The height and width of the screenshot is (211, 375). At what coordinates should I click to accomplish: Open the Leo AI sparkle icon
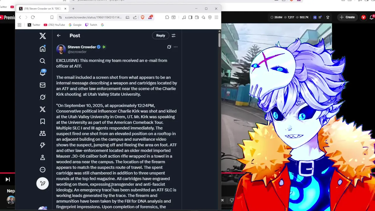click(203, 17)
